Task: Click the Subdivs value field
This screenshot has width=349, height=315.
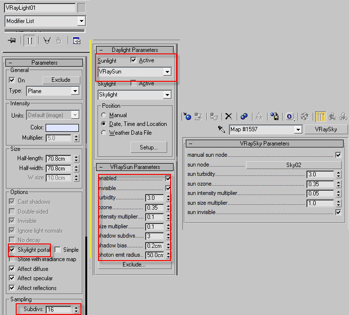Action: [x=58, y=310]
